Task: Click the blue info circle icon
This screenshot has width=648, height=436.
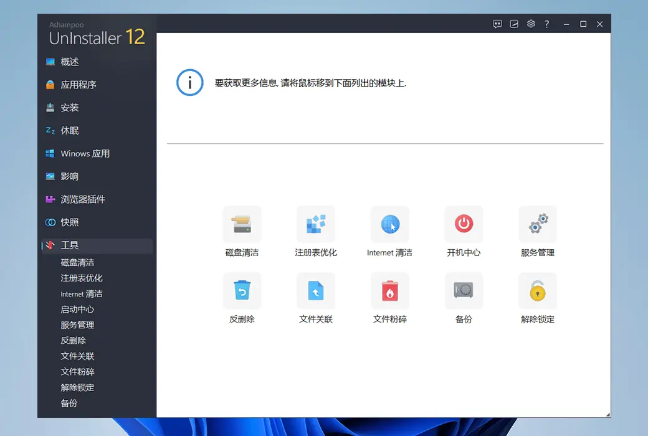Action: (x=189, y=83)
